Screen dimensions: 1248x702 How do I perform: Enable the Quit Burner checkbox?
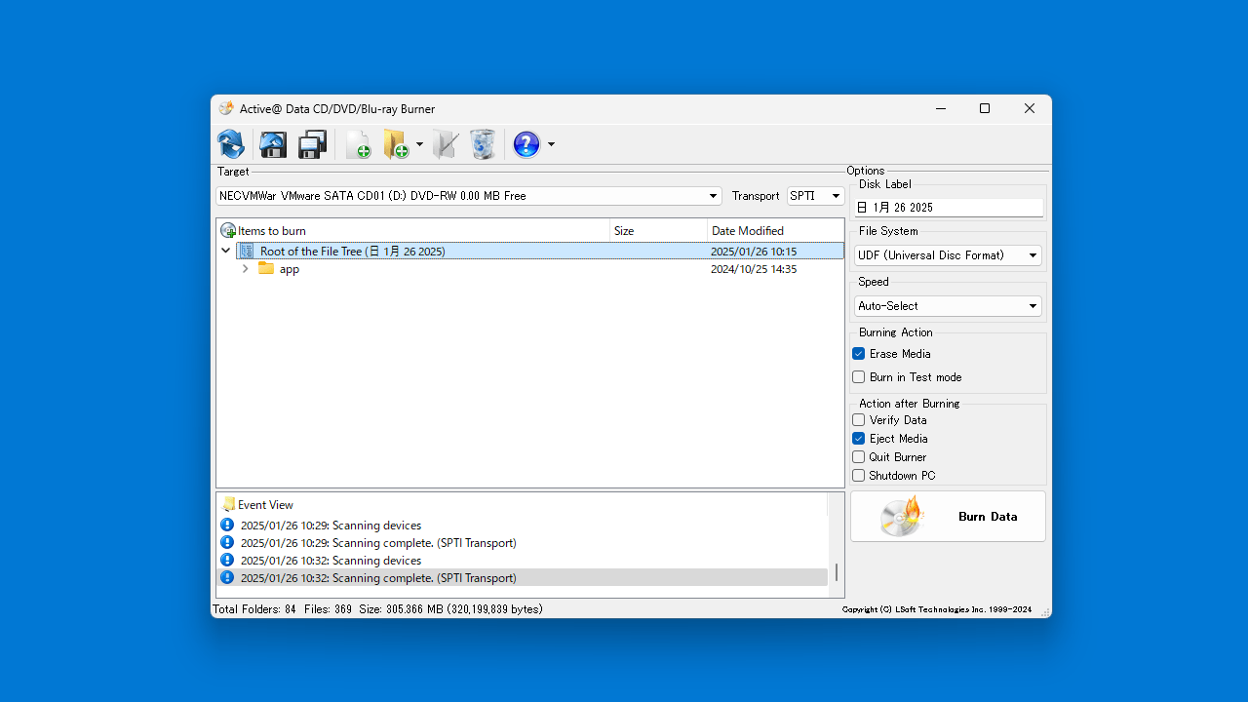859,457
